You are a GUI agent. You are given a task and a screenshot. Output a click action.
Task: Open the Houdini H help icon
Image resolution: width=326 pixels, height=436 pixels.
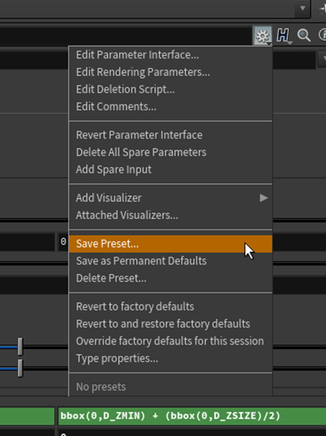pyautogui.click(x=283, y=36)
